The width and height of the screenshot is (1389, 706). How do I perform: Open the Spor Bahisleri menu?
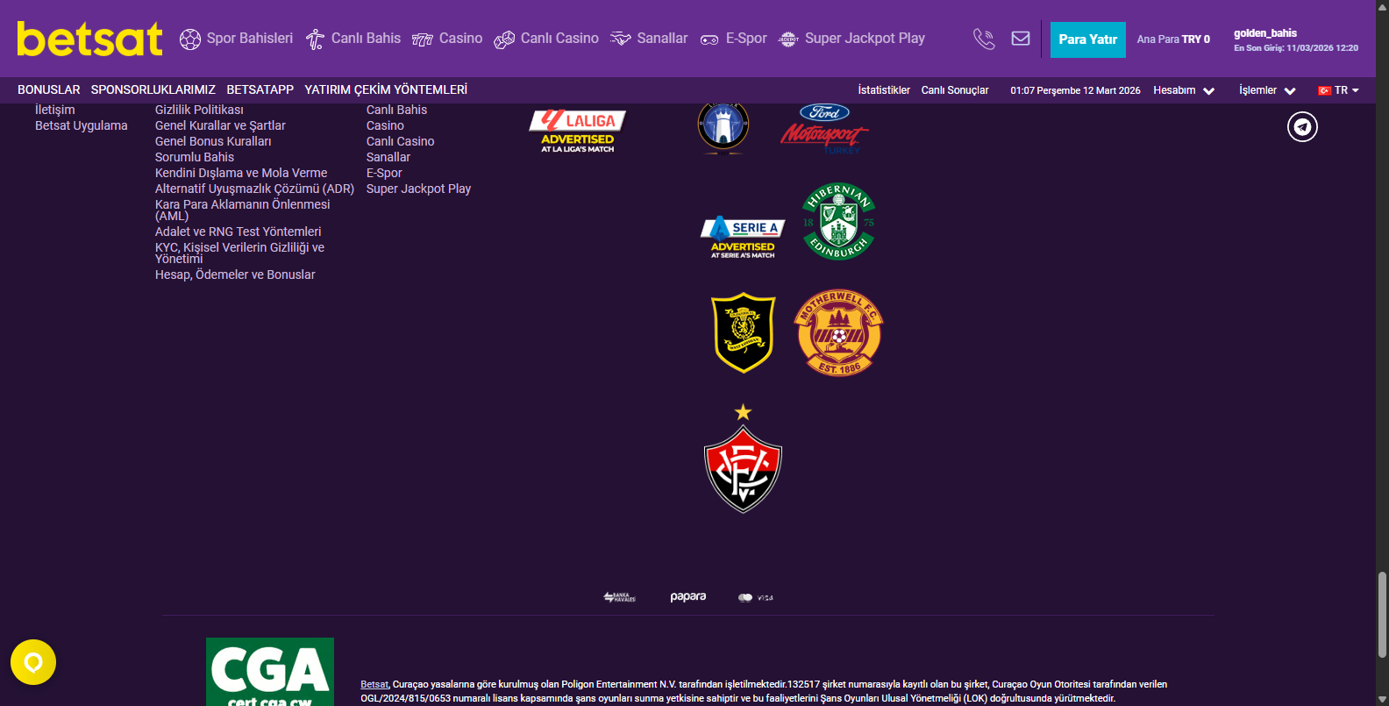[x=237, y=39]
